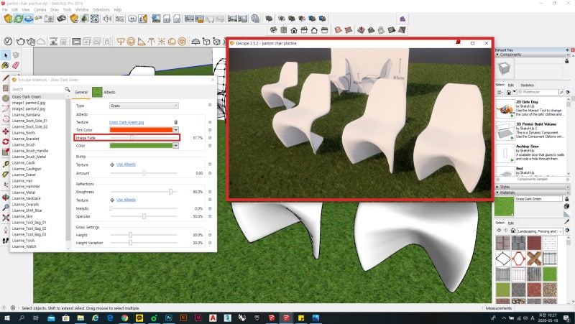Pick the Zoom Extents tool

(6, 218)
